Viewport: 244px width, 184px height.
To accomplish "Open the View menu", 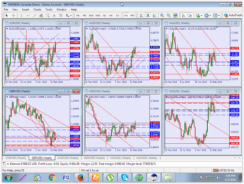I will (x=15, y=9).
